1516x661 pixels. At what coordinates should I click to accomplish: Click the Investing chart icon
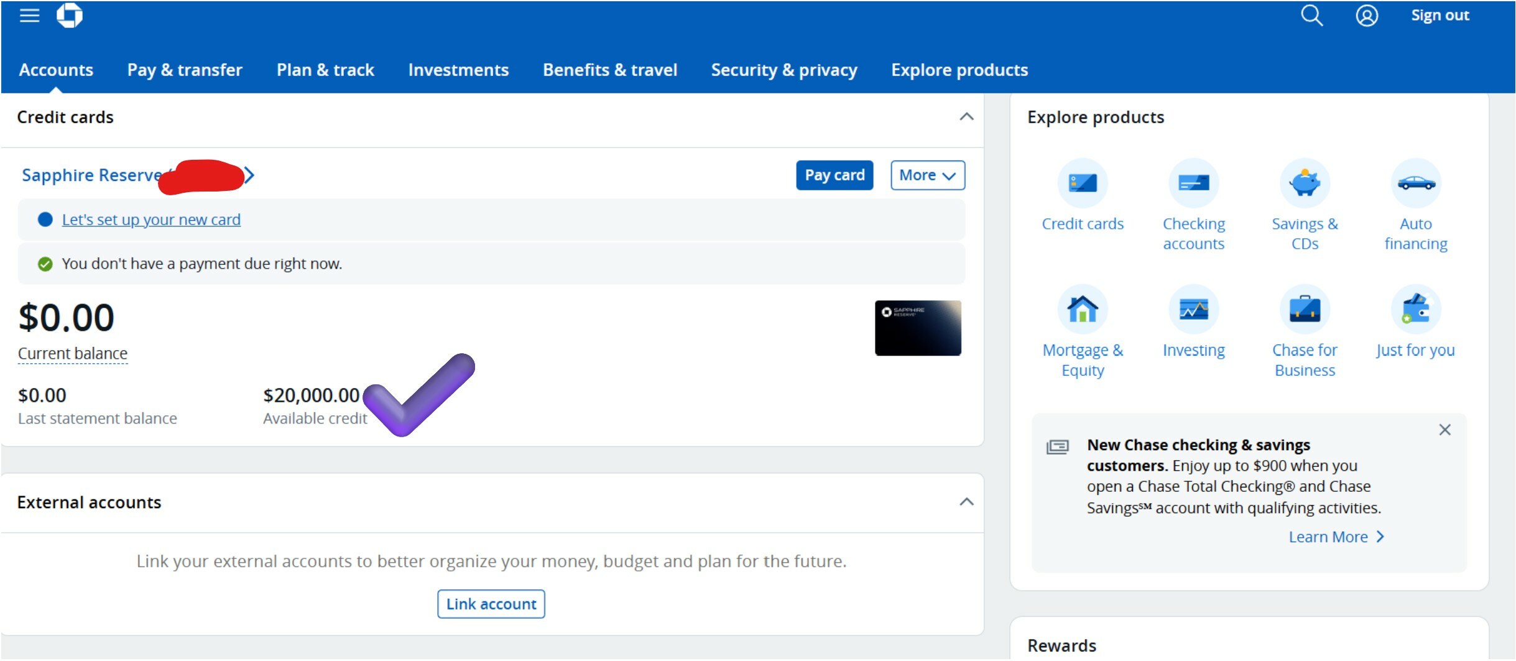tap(1193, 309)
